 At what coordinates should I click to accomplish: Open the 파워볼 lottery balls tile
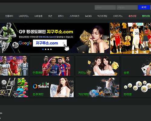point(136,87)
